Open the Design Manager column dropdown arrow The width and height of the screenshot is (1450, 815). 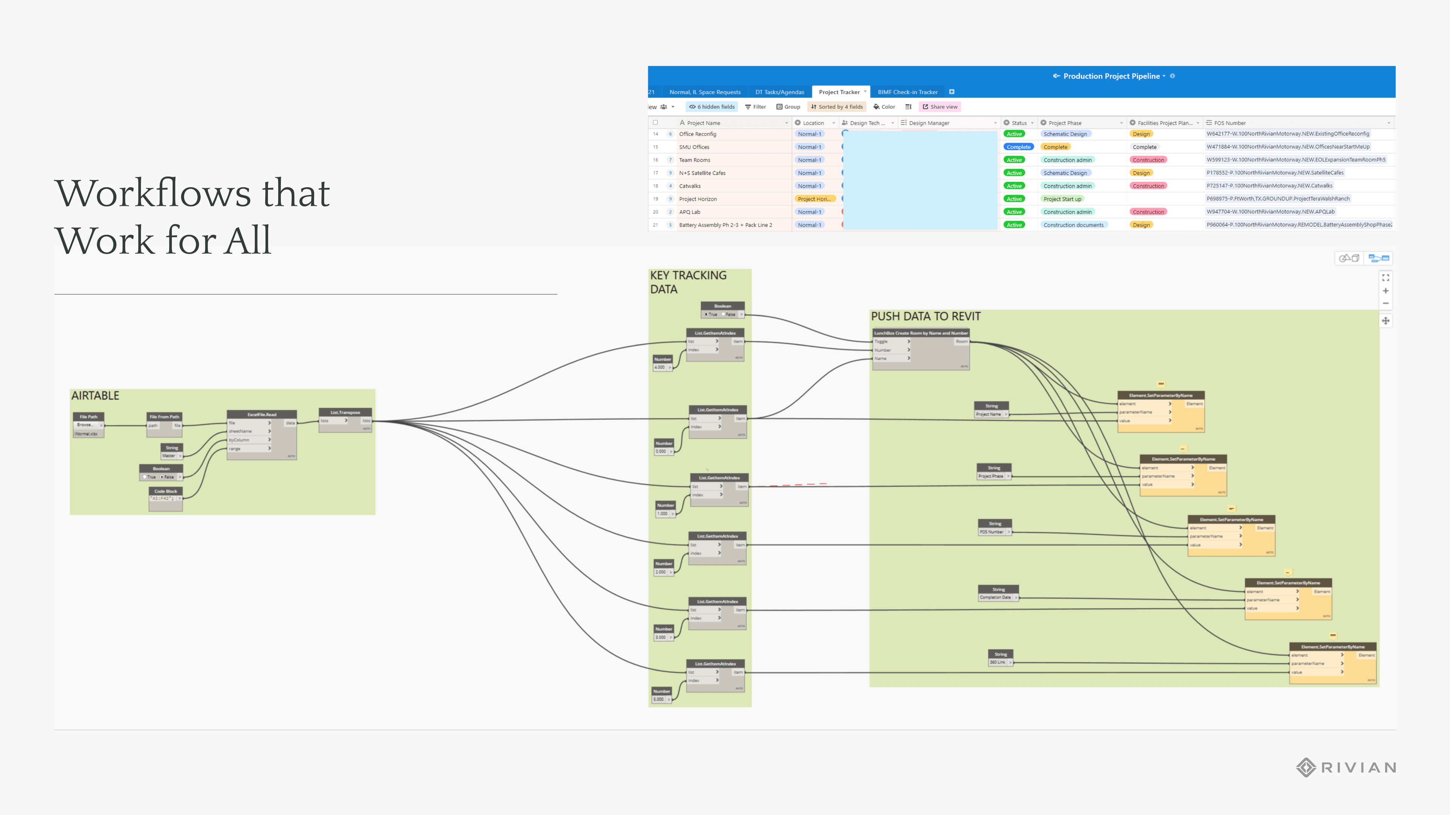[995, 123]
